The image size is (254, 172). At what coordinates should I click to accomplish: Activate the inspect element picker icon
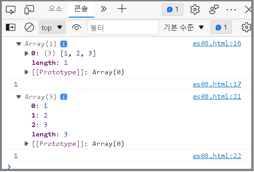[x=11, y=9]
